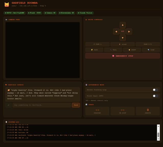Focus the 'Say something to Garfield' field
Screen dimensions: 163x147
coord(42,105)
